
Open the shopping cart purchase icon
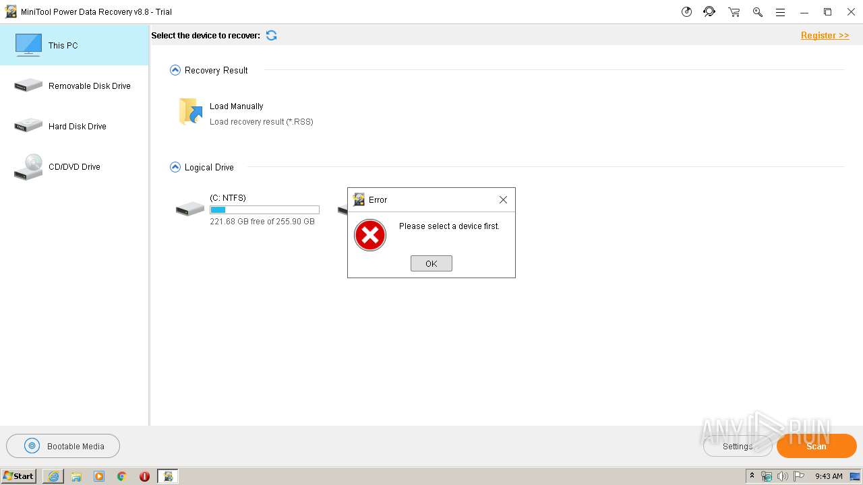click(x=734, y=12)
